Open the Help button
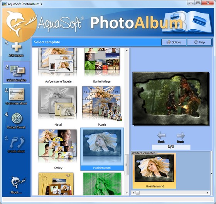The image size is (216, 204). pyautogui.click(x=199, y=42)
